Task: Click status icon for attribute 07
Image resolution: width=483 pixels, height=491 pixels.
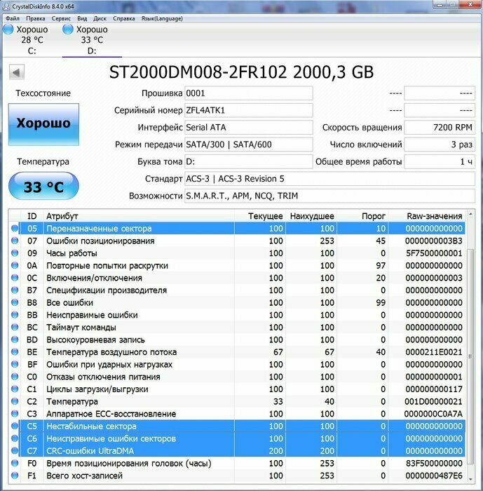Action: (15, 241)
